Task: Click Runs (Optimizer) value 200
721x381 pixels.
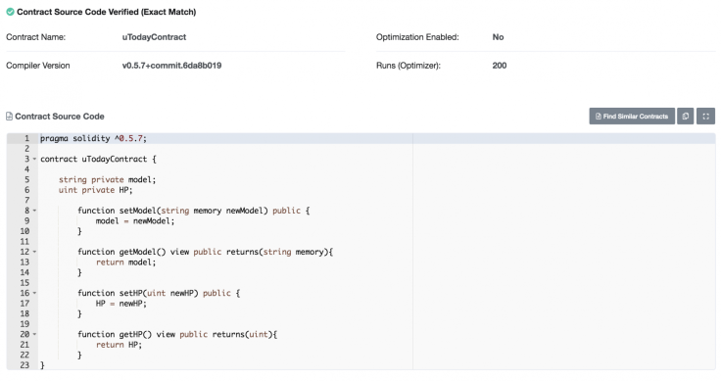Action: pyautogui.click(x=500, y=66)
